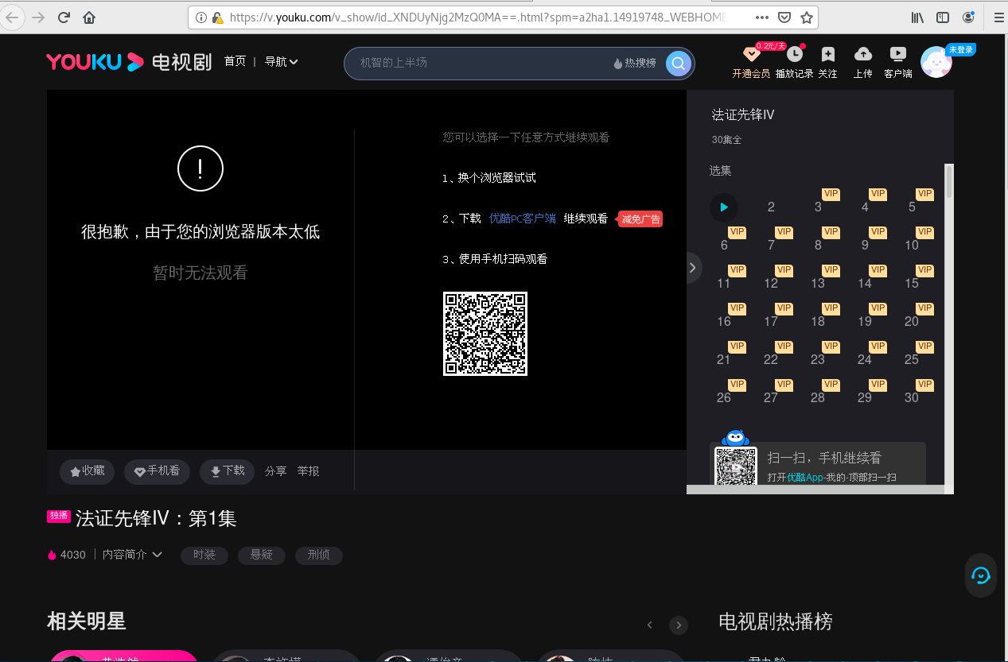
Task: Open the 客户端 client download icon
Action: pos(897,55)
